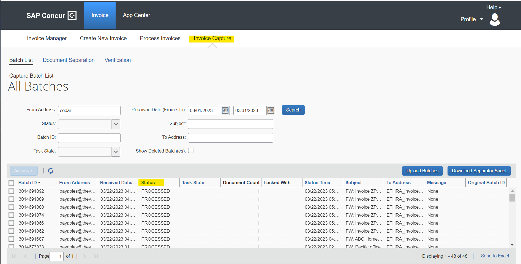Go to the next page
This screenshot has height=264, width=521.
tap(84, 256)
